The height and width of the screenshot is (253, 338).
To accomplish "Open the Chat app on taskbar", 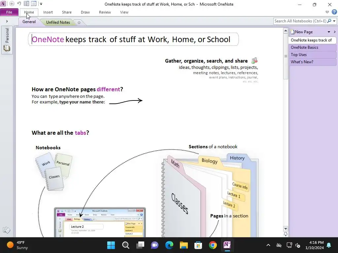I will pos(154,245).
